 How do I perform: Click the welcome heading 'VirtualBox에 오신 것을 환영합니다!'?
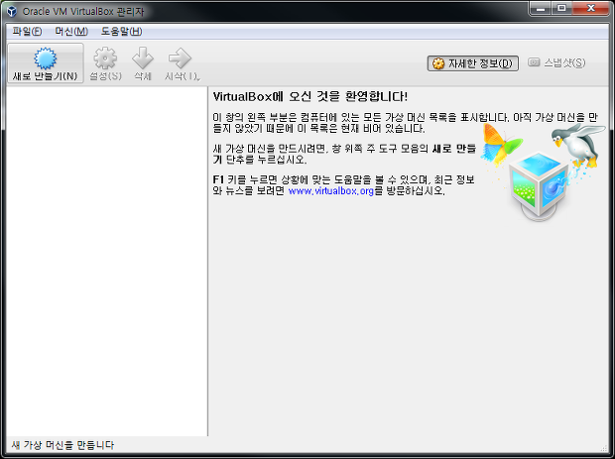(x=310, y=96)
